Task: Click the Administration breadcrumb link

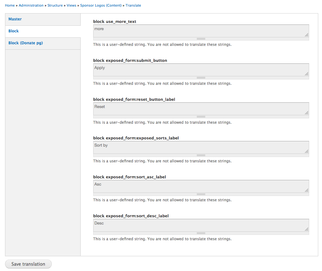Action: pyautogui.click(x=31, y=5)
